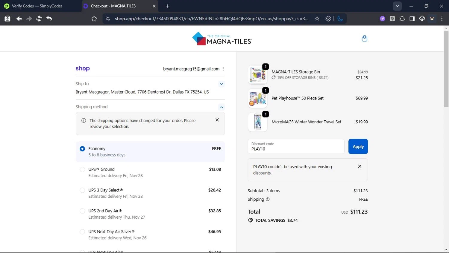Collapse the Shipping method section
The image size is (449, 253).
pos(222,107)
